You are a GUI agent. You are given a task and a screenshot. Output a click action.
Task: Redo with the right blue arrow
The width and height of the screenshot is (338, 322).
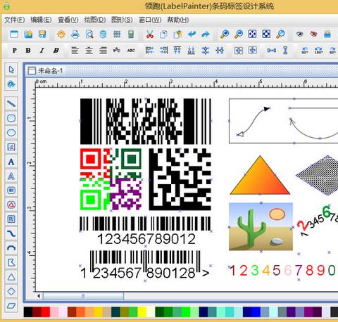pyautogui.click(x=206, y=34)
